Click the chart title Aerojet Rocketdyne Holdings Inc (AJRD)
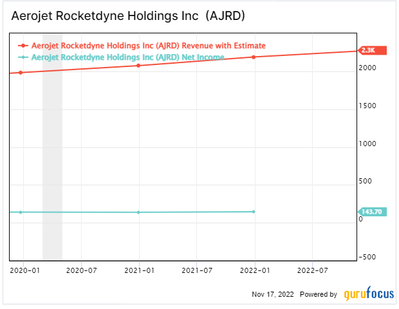Screen dimensions: 399x309 pyautogui.click(x=128, y=16)
